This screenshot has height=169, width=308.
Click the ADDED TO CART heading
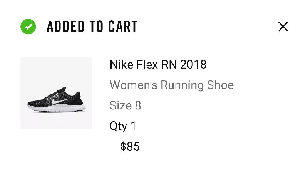pyautogui.click(x=92, y=27)
